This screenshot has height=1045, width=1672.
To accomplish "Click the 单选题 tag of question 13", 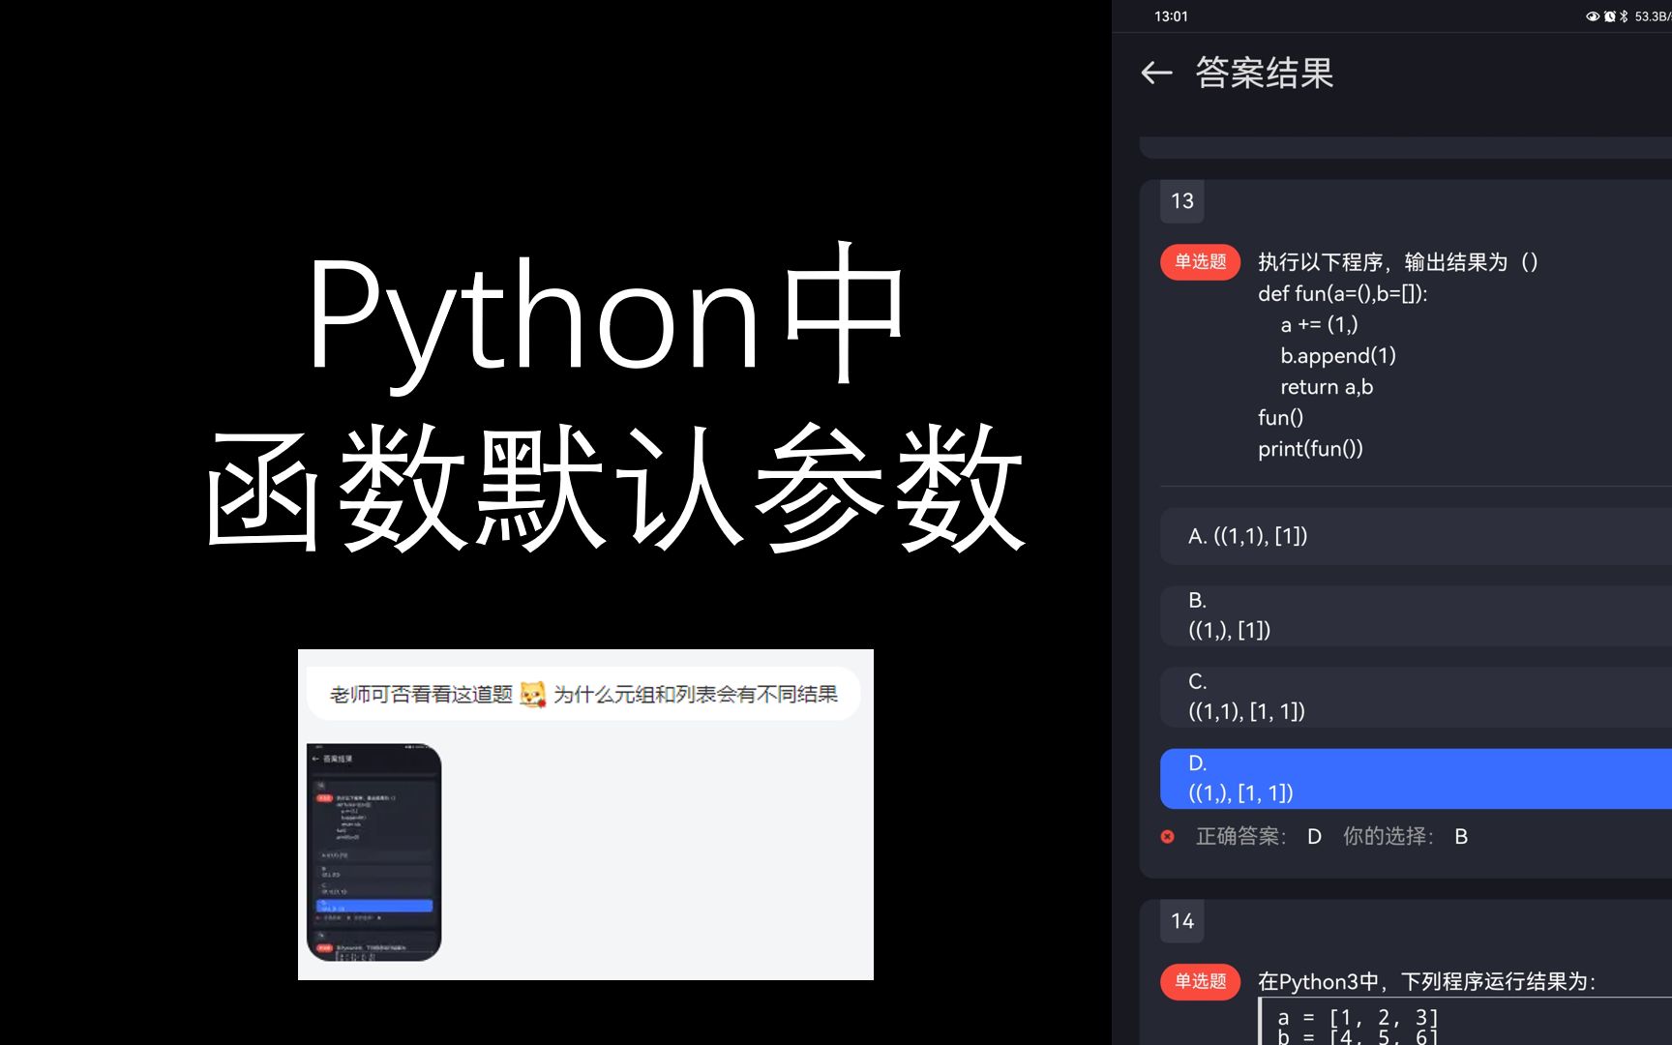I will (x=1200, y=262).
